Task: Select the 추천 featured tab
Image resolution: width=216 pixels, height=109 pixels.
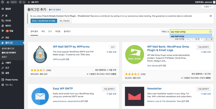Action: (x=43, y=32)
